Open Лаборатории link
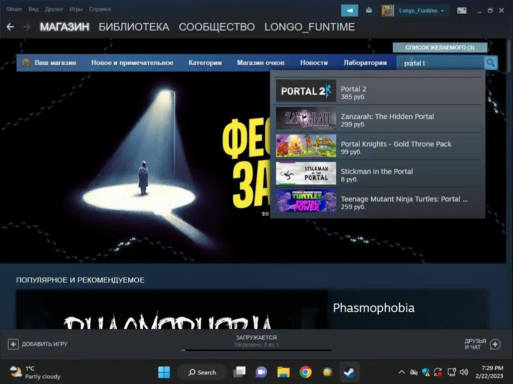Image resolution: width=513 pixels, height=384 pixels. (365, 62)
